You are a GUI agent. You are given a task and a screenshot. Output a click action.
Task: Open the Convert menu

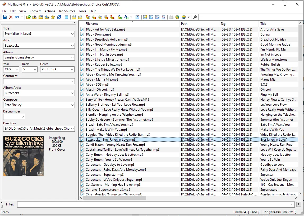(x=35, y=11)
